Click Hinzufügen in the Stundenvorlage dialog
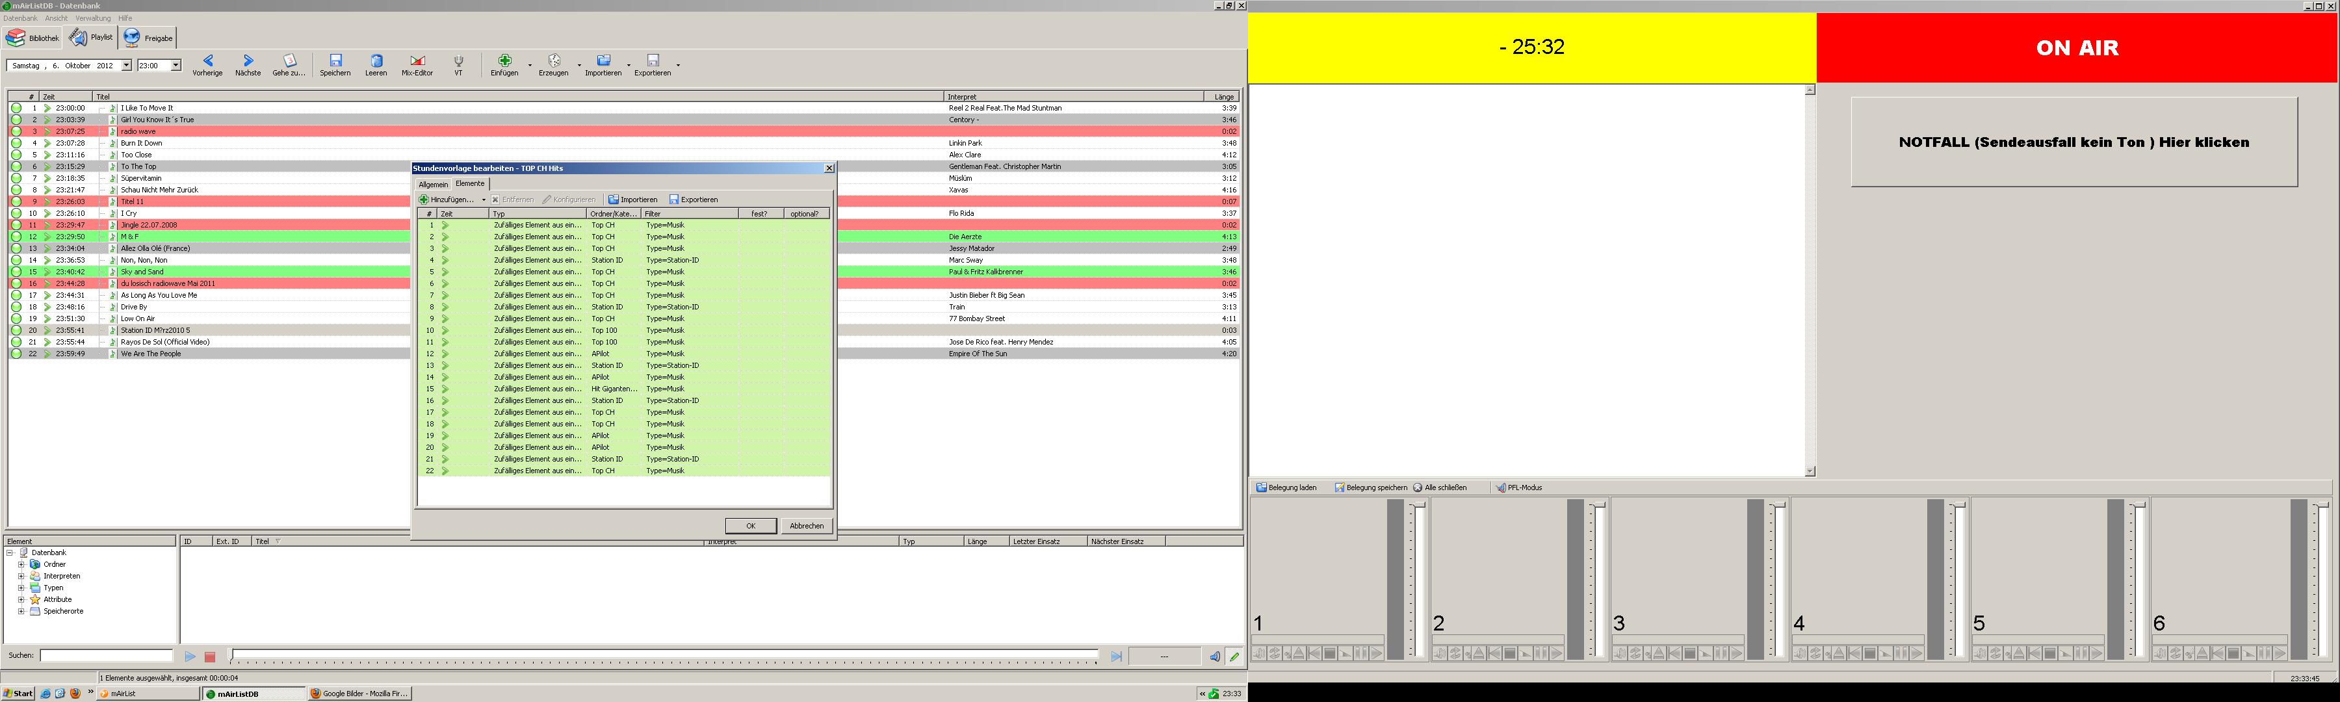 pyautogui.click(x=448, y=200)
